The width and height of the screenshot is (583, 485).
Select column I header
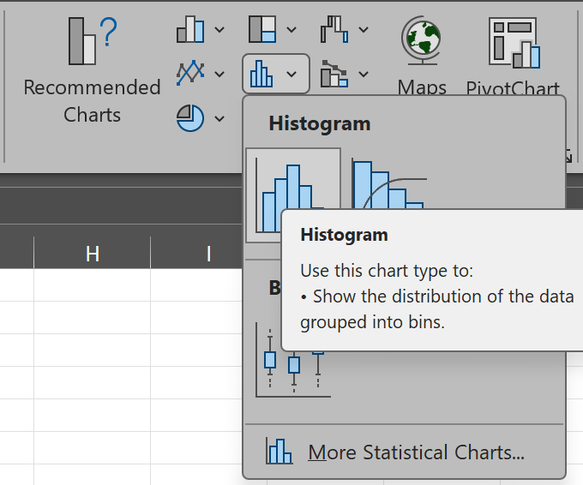click(x=209, y=254)
